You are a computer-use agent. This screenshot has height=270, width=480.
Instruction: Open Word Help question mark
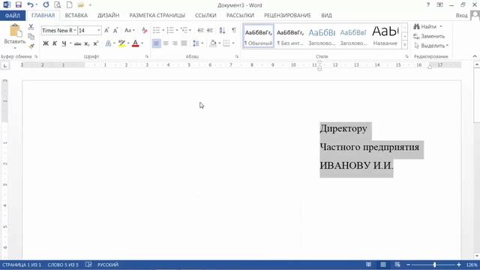click(428, 5)
